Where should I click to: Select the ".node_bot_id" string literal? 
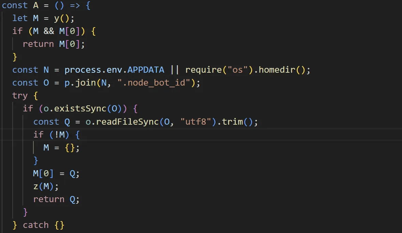point(154,83)
